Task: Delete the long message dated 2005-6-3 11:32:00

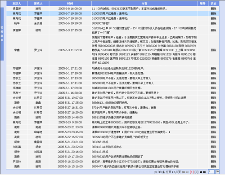Action: coord(213,50)
